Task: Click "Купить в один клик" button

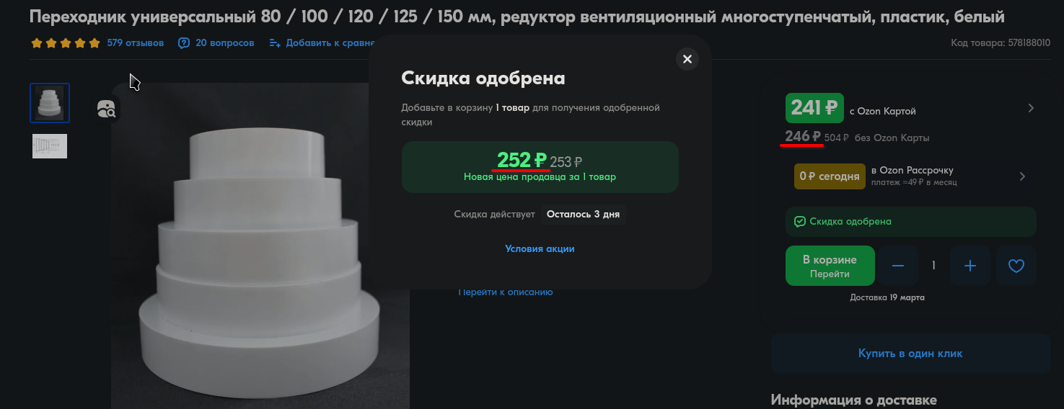Action: 910,354
